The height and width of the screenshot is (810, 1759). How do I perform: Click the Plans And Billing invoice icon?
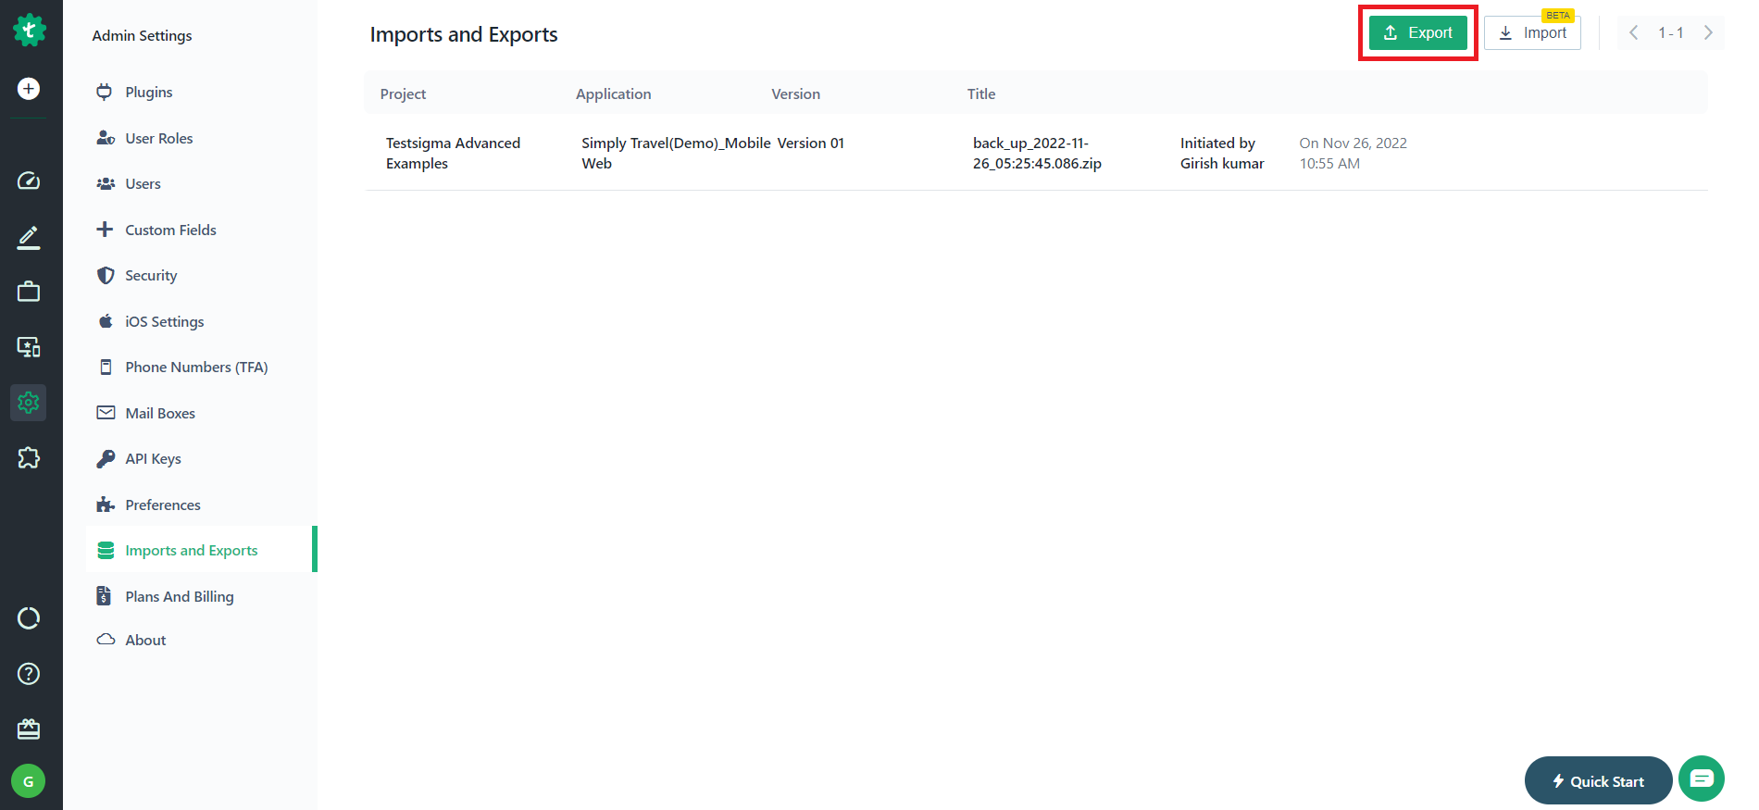pyautogui.click(x=104, y=596)
